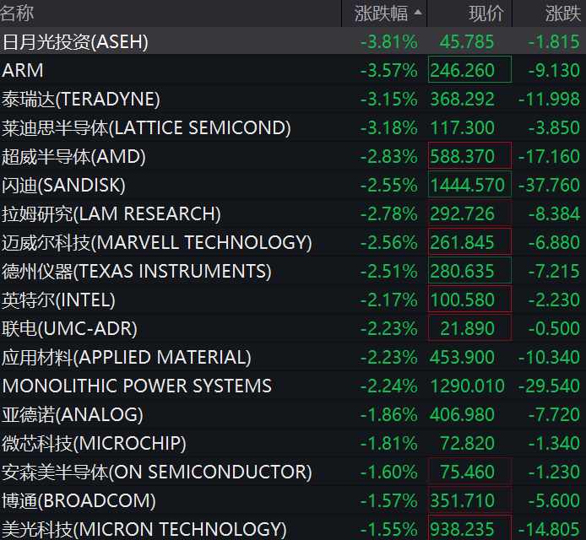
Task: Open 应用材料(APPLIED MATERIAL) entry
Action: (293, 358)
